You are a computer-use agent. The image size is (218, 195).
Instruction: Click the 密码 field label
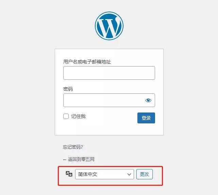(x=68, y=89)
